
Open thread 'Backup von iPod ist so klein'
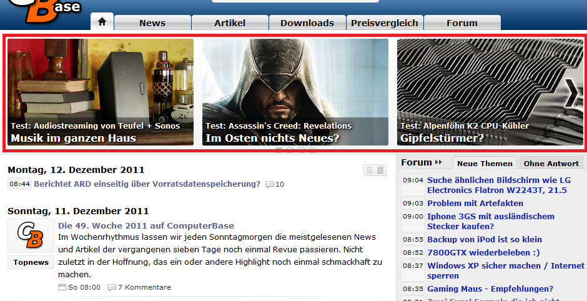485,240
